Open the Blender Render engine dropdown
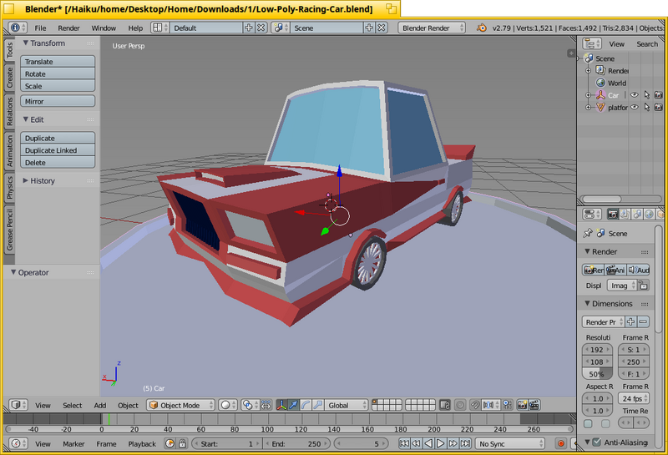Viewport: 668px width, 455px height. pyautogui.click(x=432, y=28)
